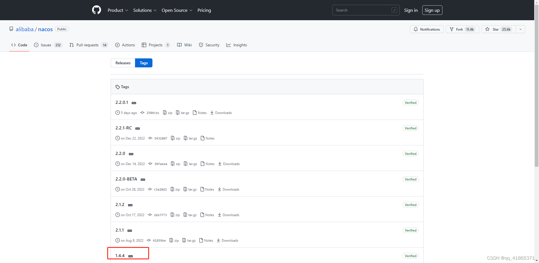
Task: Click the GitHub Octocat logo
Action: point(97,10)
